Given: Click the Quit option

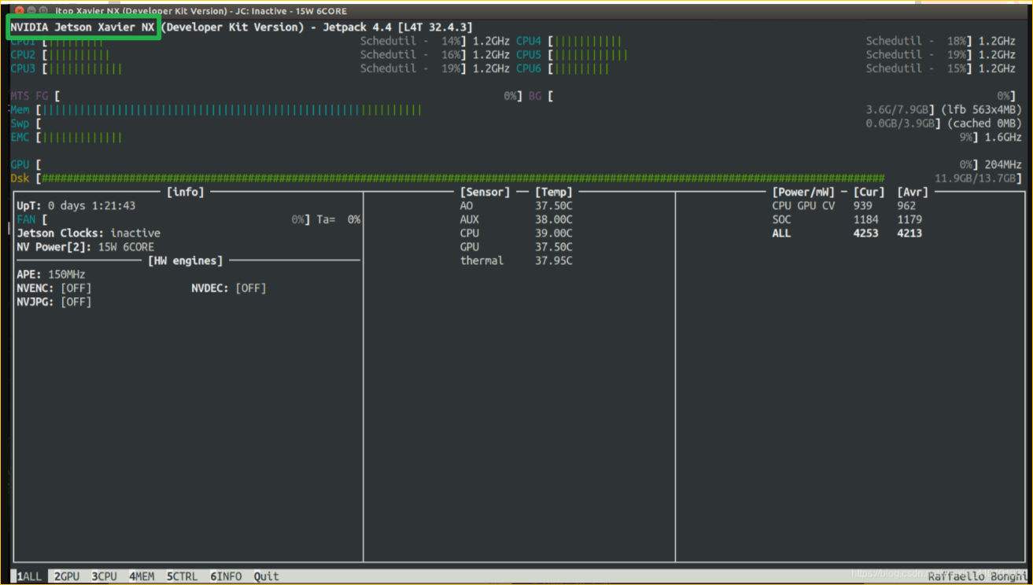Looking at the screenshot, I should (266, 576).
